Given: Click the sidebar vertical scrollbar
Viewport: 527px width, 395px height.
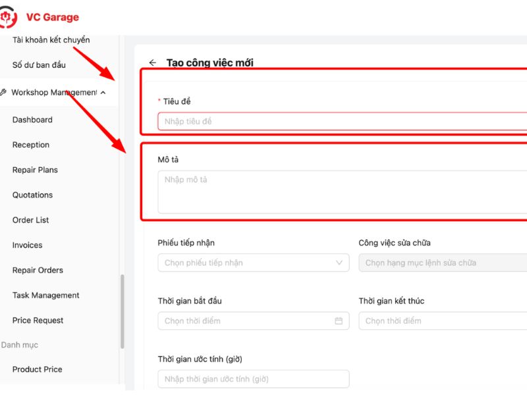Looking at the screenshot, I should (122, 311).
